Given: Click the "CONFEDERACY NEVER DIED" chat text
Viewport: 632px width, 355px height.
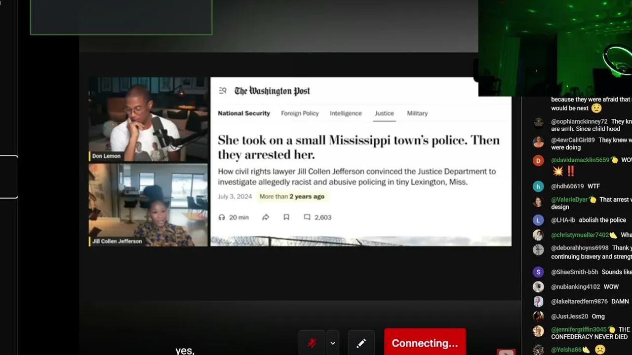Looking at the screenshot, I should [590, 337].
